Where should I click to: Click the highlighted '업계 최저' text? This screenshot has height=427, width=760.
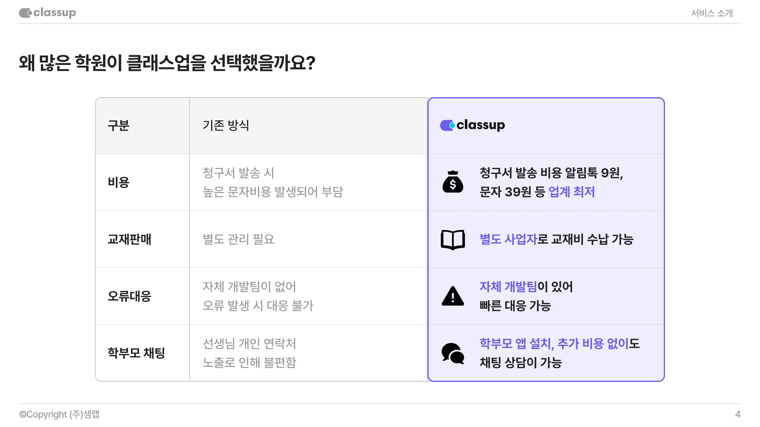click(x=571, y=192)
